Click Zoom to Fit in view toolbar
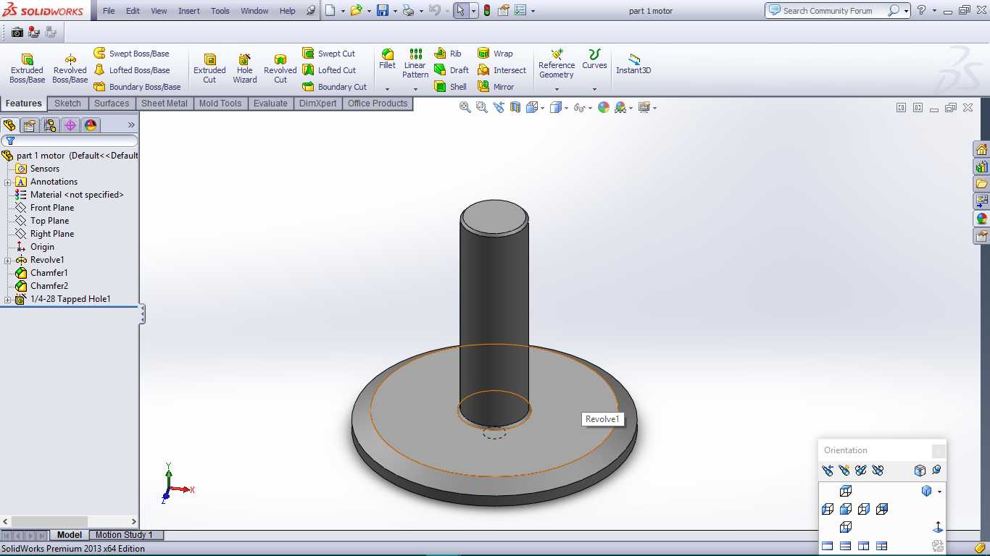Screen dimensions: 990x556 (465, 107)
